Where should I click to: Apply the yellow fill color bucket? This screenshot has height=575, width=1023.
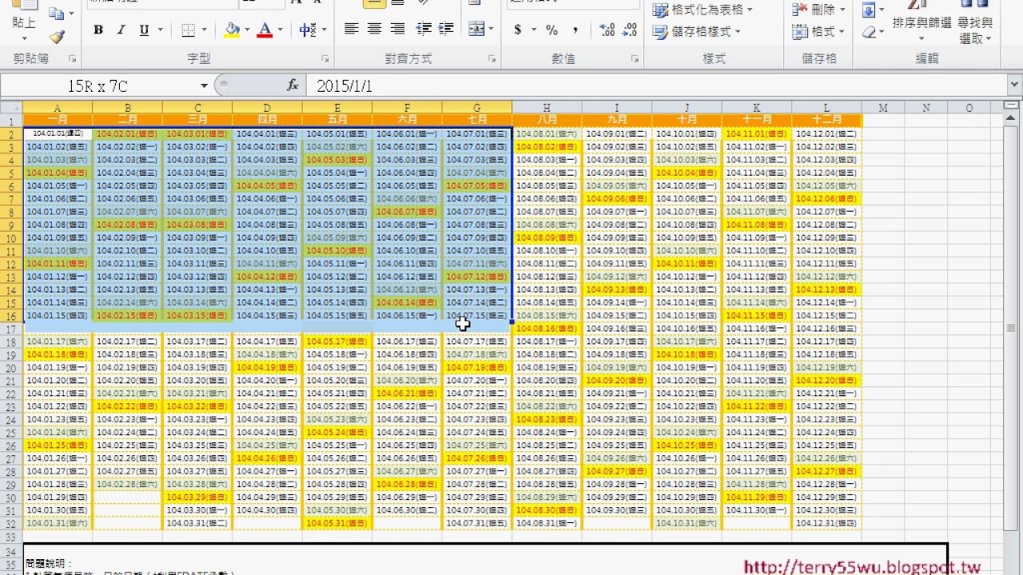[232, 30]
